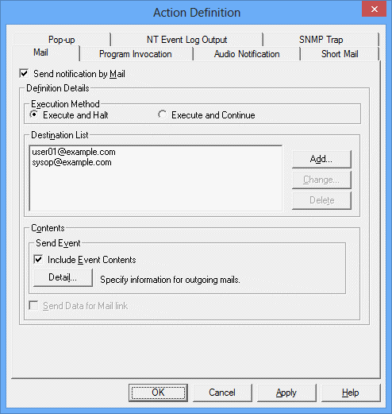Open the Audio Notification tab

coord(247,54)
